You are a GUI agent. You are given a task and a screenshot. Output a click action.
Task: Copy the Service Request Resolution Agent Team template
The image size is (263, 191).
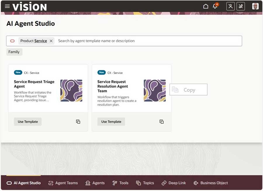click(x=162, y=121)
